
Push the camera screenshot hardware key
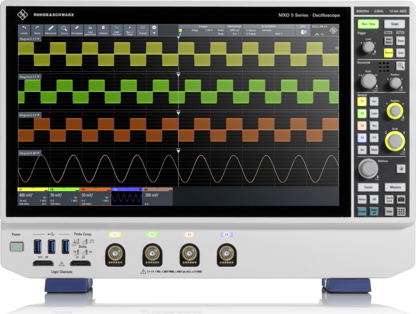(401, 199)
